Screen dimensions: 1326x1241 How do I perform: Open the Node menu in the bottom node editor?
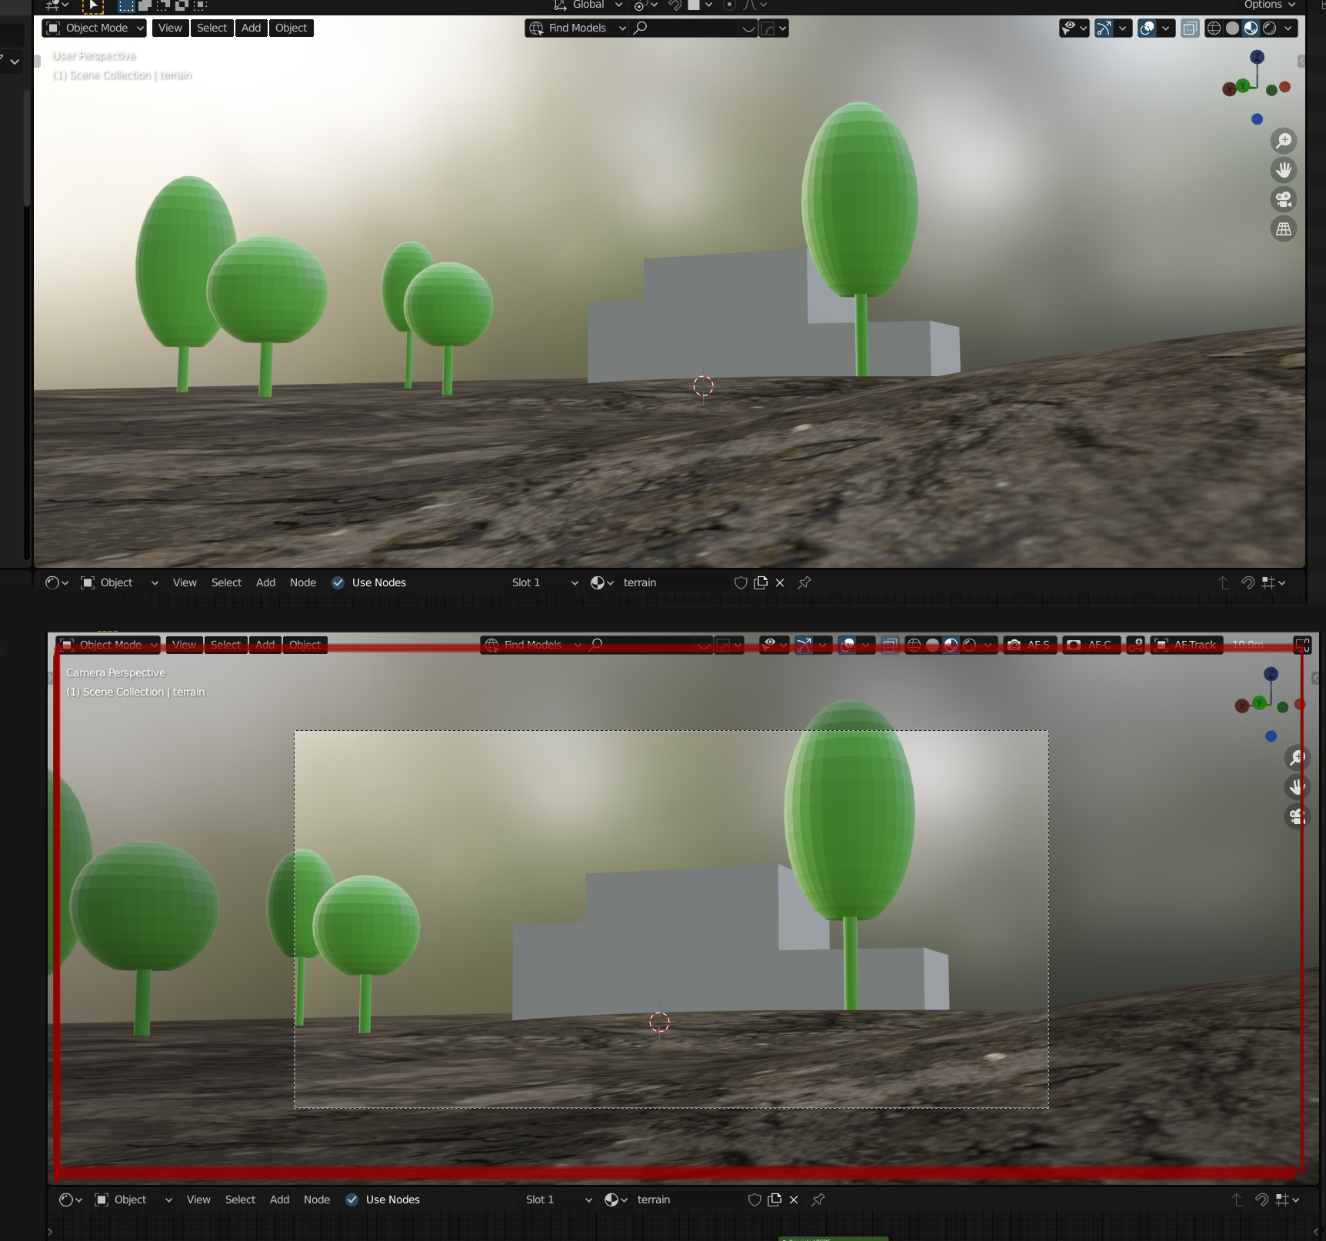click(x=317, y=1199)
